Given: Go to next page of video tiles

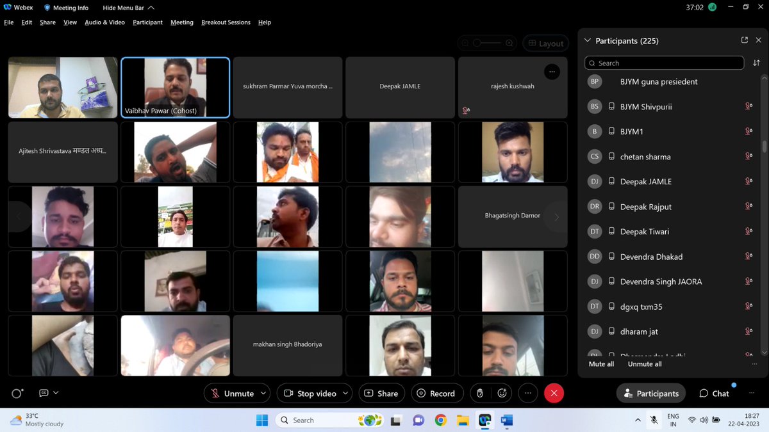Looking at the screenshot, I should click(x=556, y=217).
